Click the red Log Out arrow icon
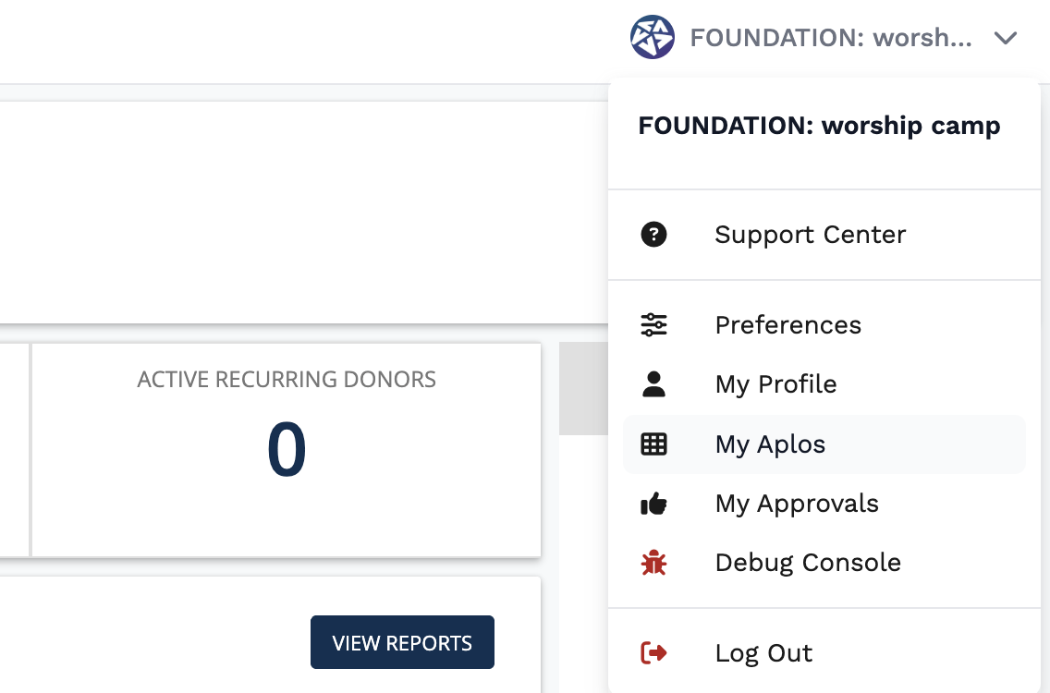 click(653, 653)
